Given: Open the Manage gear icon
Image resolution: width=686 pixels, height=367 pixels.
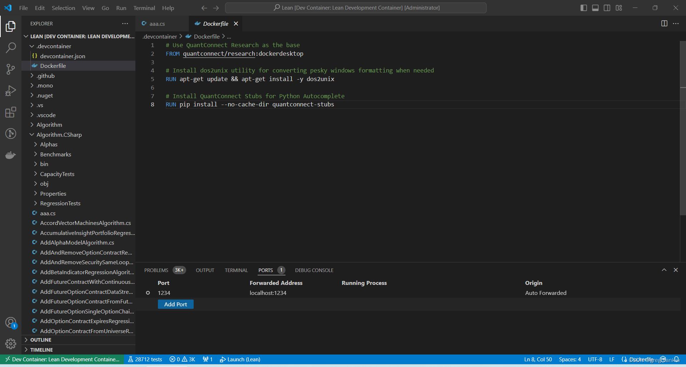Looking at the screenshot, I should [11, 344].
